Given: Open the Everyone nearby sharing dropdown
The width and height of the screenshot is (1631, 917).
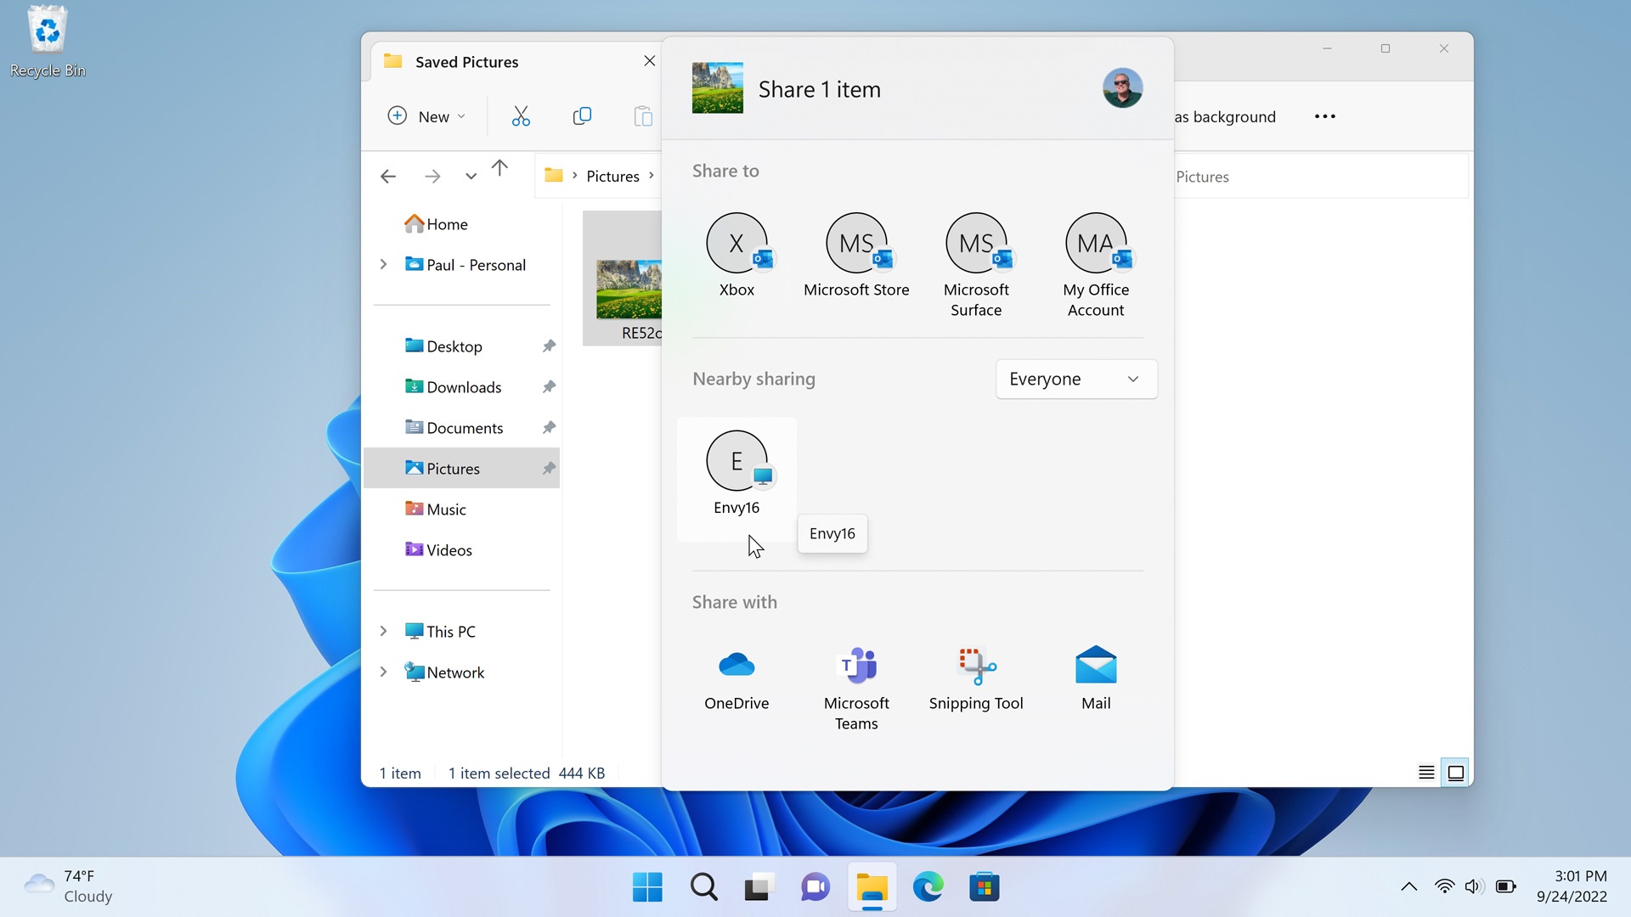Looking at the screenshot, I should click(1075, 379).
